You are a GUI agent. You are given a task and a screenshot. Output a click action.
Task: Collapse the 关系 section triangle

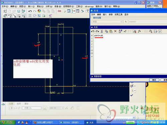(92, 27)
